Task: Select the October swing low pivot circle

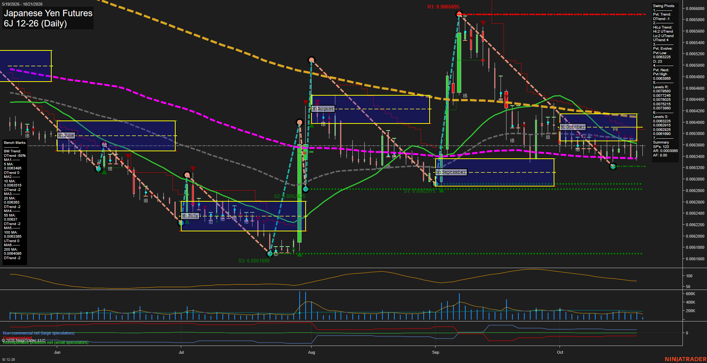Action: click(613, 166)
